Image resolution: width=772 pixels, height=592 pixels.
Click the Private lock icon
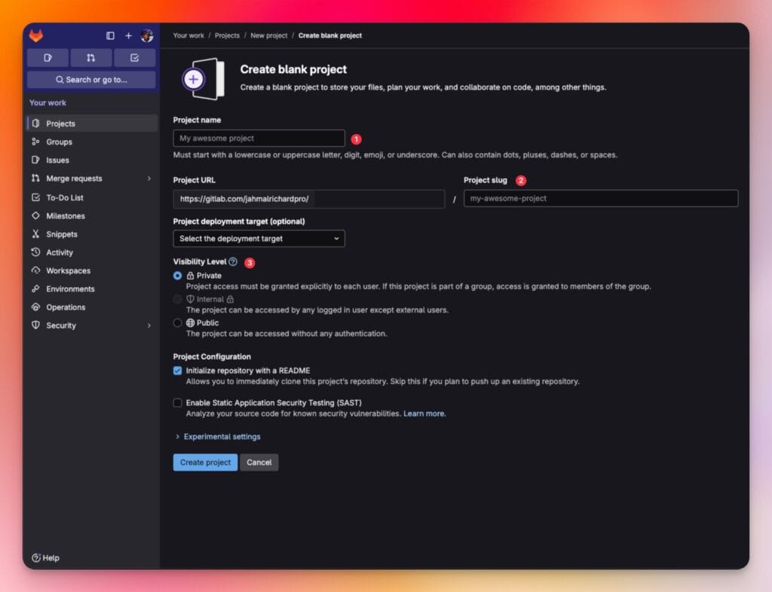coord(191,276)
